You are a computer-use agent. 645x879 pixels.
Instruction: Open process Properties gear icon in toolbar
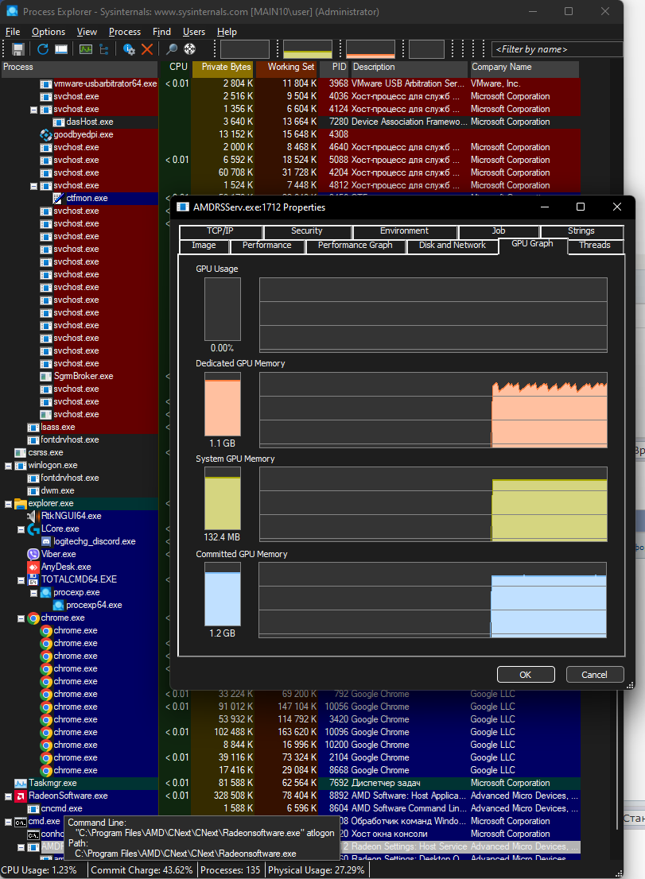129,49
